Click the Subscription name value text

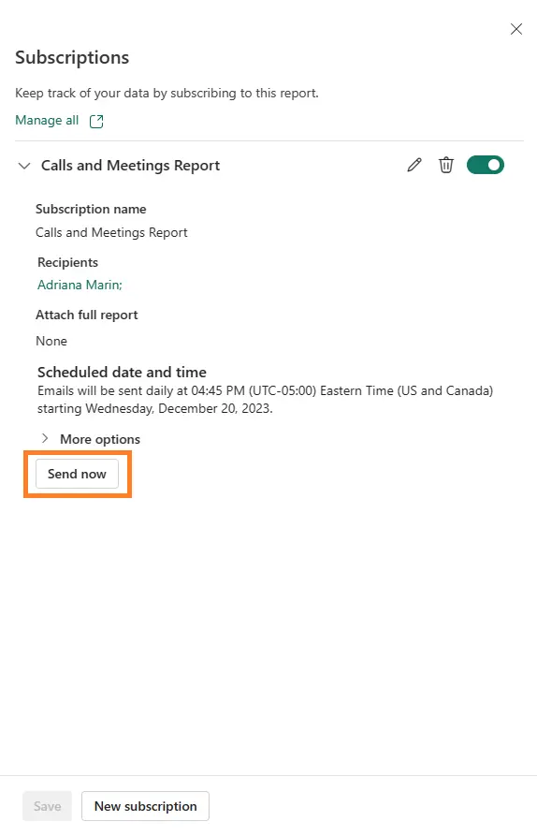point(111,232)
